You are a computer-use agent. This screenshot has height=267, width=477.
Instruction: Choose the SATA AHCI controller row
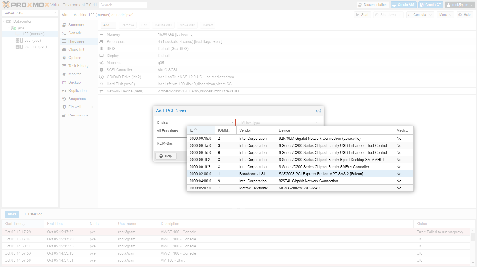(300, 160)
